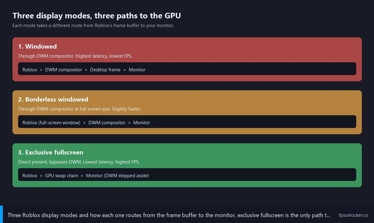Click 'Direct present, bypasses DWM. Lowest latency, highest FPS.'
Screen dimensions: 374x223
79,162
